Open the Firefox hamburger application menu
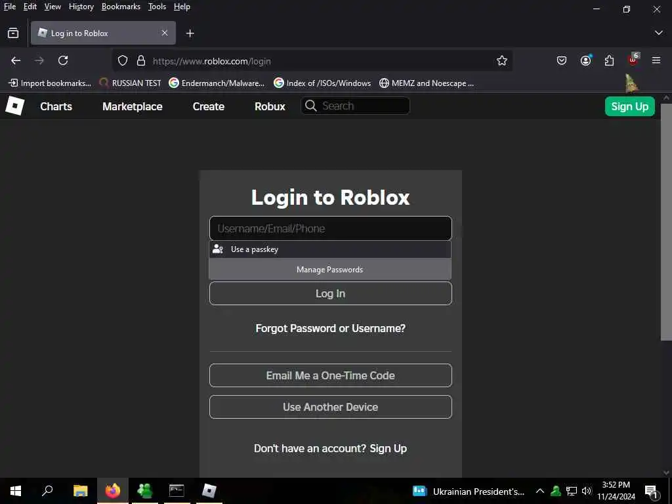This screenshot has height=504, width=672. tap(656, 60)
